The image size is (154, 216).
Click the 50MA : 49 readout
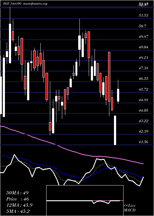pyautogui.click(x=17, y=193)
